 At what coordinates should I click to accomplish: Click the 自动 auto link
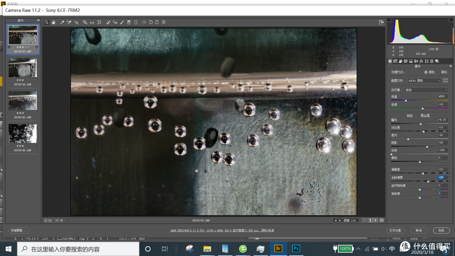coord(409,115)
